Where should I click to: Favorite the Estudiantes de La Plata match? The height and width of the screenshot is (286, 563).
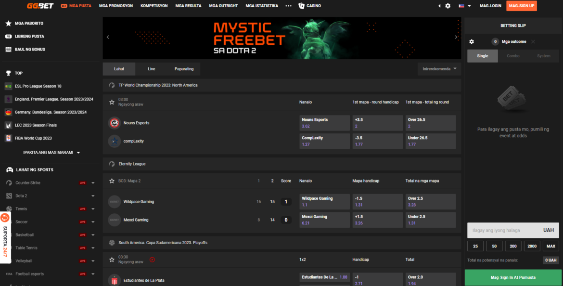[112, 260]
